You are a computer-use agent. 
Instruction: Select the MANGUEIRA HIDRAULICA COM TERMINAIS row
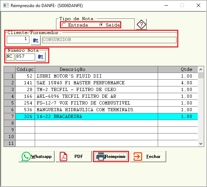click(x=101, y=110)
